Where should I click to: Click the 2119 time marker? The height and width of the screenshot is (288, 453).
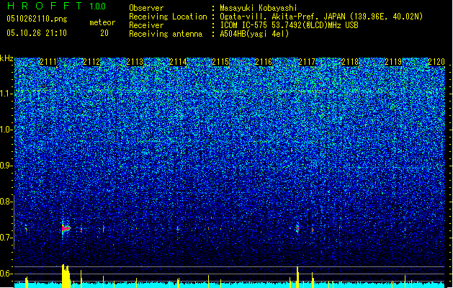click(x=393, y=62)
